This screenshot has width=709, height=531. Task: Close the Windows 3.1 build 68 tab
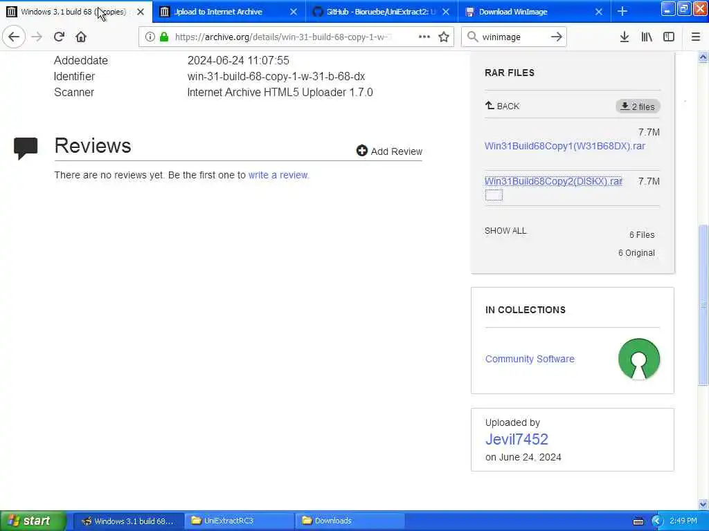[141, 12]
